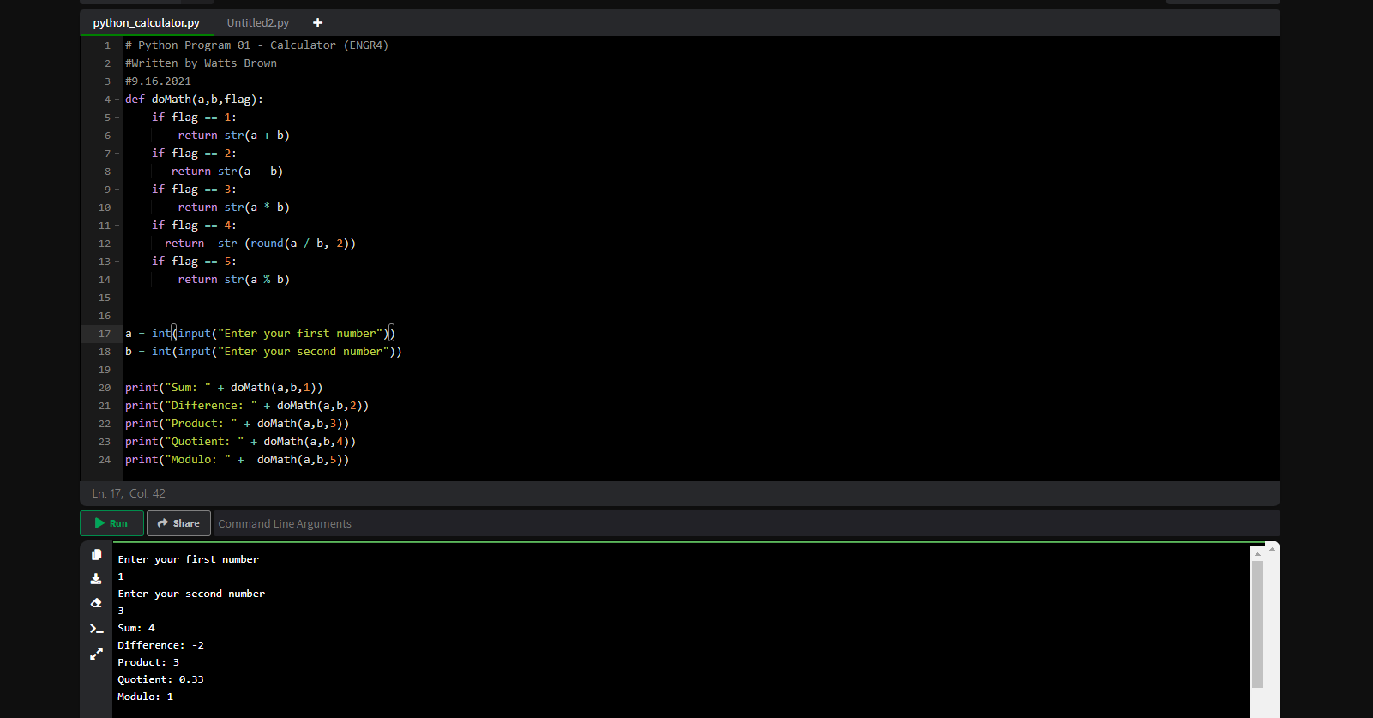Screen dimensions: 1373x718
Task: Open the interactive terminal prompt icon
Action: 97,629
